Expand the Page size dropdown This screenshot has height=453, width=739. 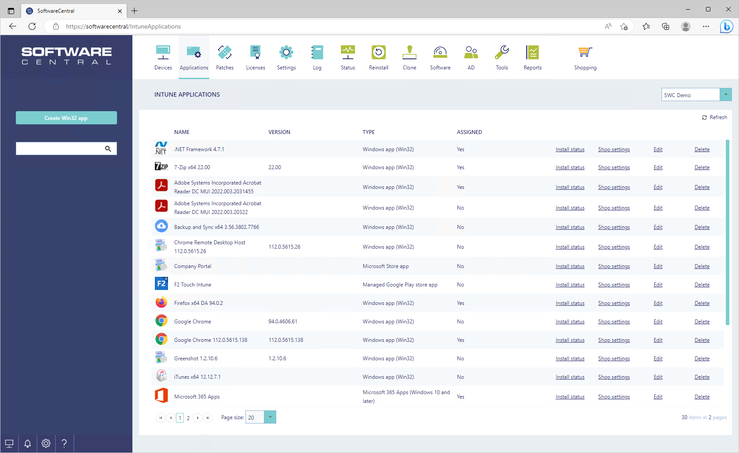click(270, 417)
